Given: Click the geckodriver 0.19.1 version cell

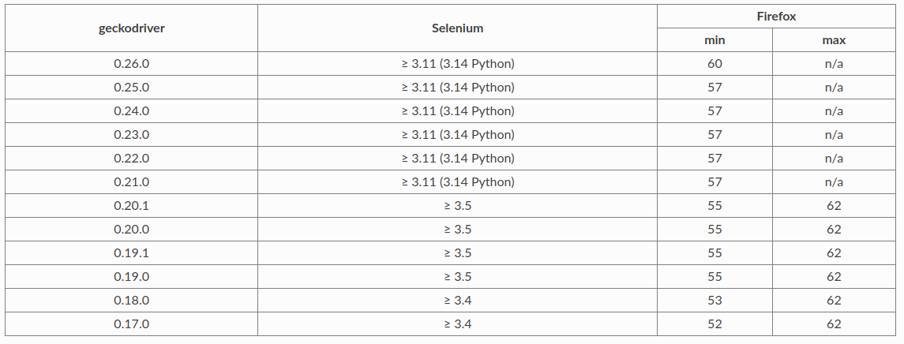Looking at the screenshot, I should (131, 253).
